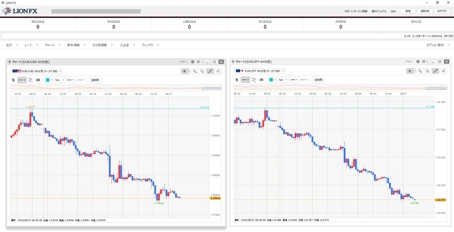The height and width of the screenshot is (232, 454).
Task: Open the line color picker in EUR/USD chart
Action: pyautogui.click(x=49, y=80)
